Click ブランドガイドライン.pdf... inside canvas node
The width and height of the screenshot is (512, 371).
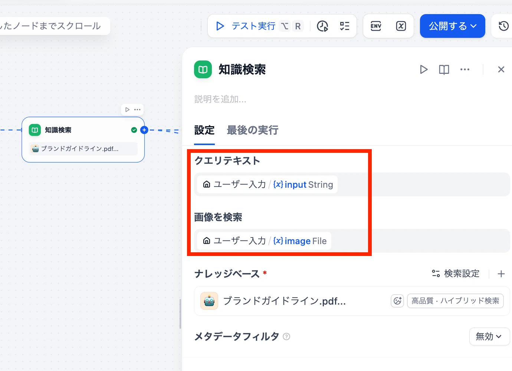83,149
